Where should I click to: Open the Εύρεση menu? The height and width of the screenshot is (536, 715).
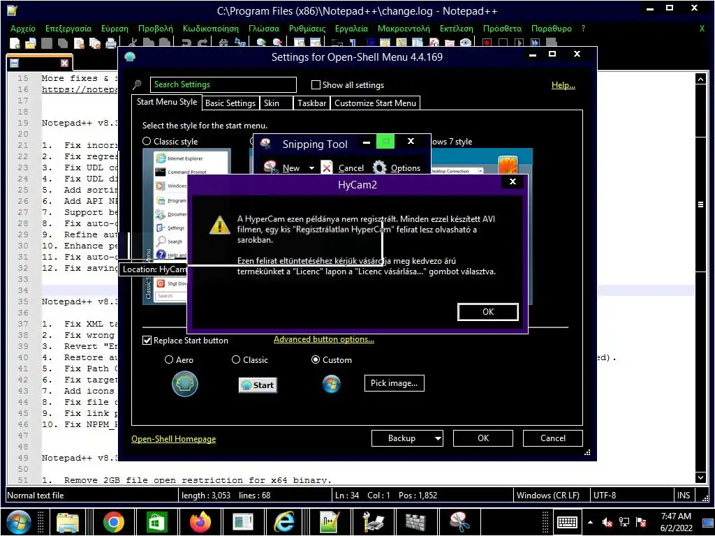115,28
